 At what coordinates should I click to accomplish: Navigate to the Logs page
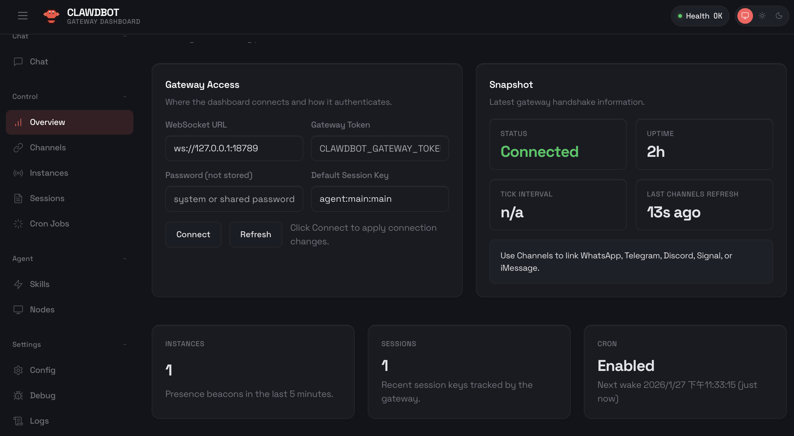[x=39, y=420]
